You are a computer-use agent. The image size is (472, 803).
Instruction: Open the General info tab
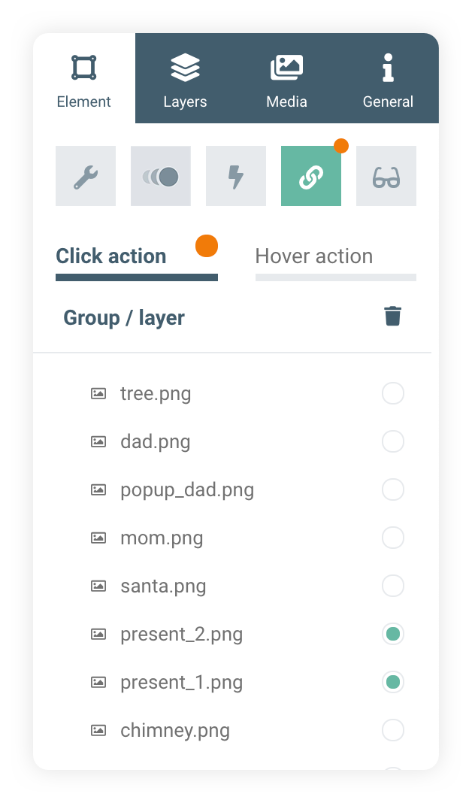pos(388,79)
